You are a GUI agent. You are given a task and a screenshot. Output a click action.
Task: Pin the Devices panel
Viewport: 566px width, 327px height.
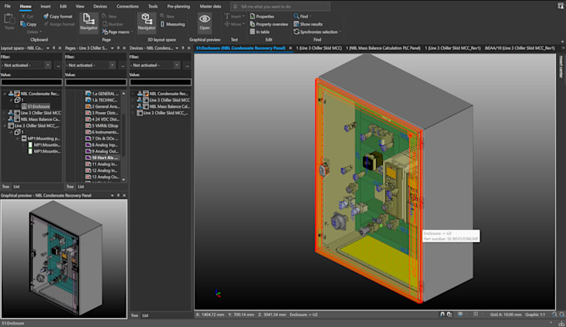pyautogui.click(x=182, y=48)
